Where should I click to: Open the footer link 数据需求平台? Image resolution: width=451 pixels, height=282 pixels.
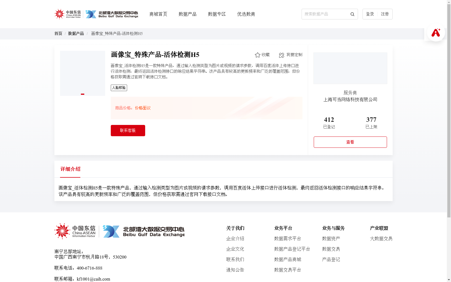pyautogui.click(x=288, y=239)
